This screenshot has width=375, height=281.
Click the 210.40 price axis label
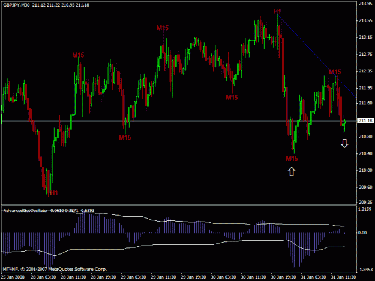click(365, 153)
